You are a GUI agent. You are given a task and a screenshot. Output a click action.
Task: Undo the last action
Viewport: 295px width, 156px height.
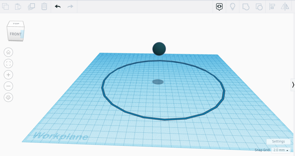click(x=58, y=6)
